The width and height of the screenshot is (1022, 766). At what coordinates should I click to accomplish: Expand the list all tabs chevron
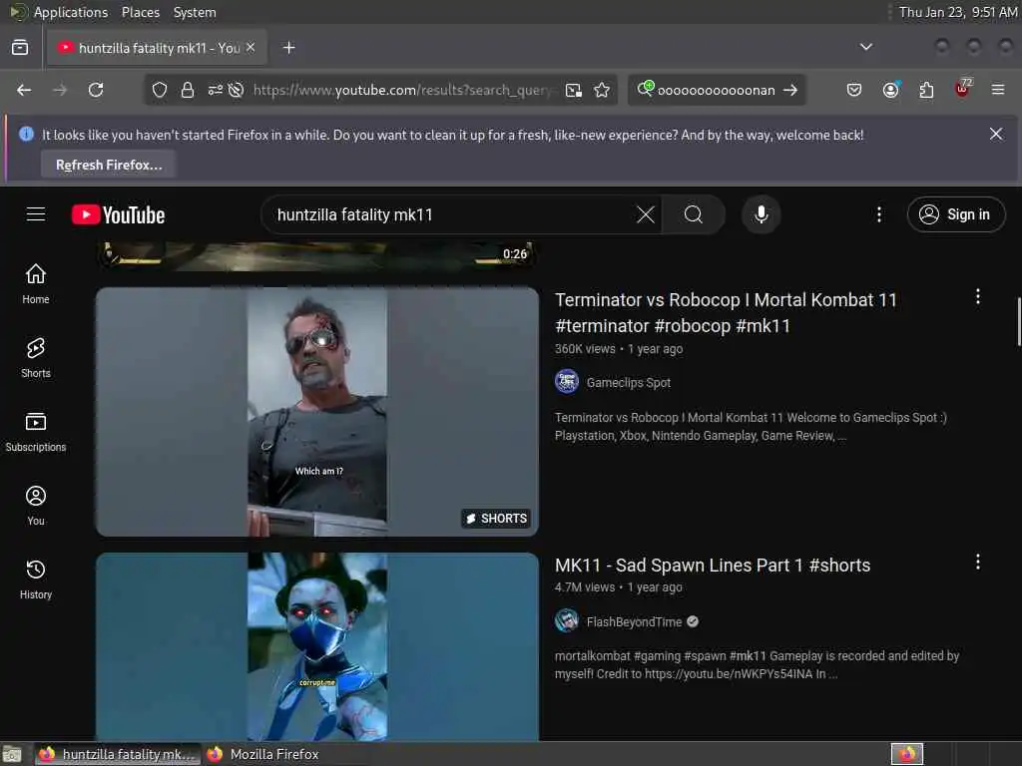(x=865, y=47)
